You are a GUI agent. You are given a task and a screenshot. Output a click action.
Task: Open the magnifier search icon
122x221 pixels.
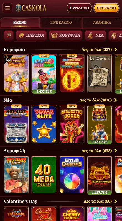[9, 35]
